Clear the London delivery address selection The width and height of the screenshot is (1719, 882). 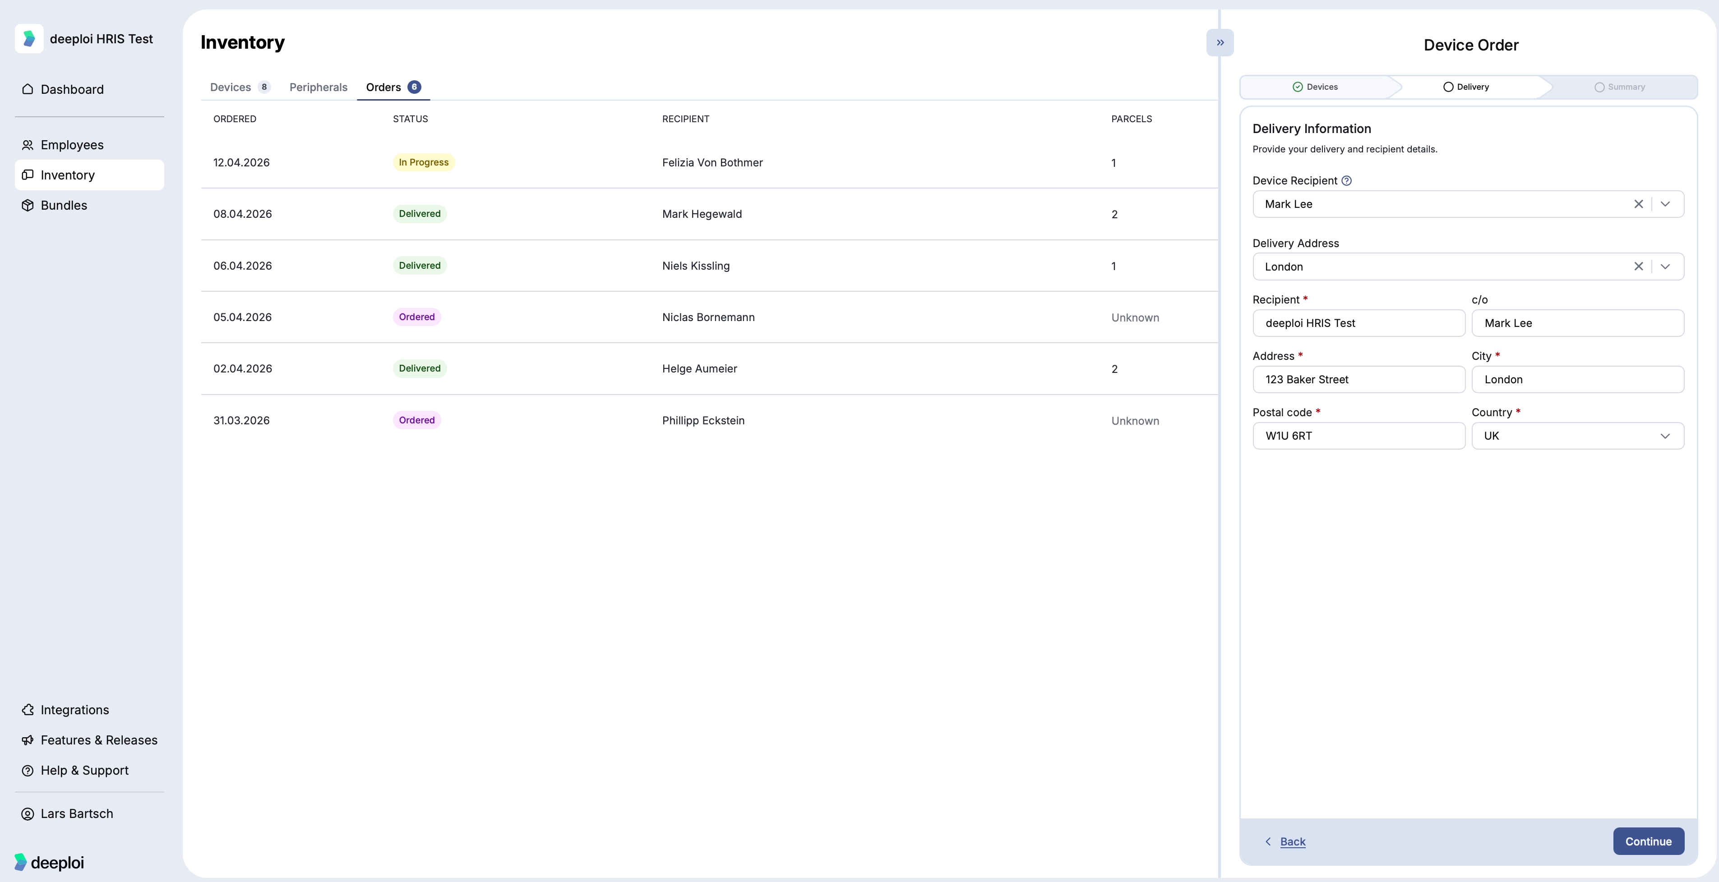click(1638, 267)
